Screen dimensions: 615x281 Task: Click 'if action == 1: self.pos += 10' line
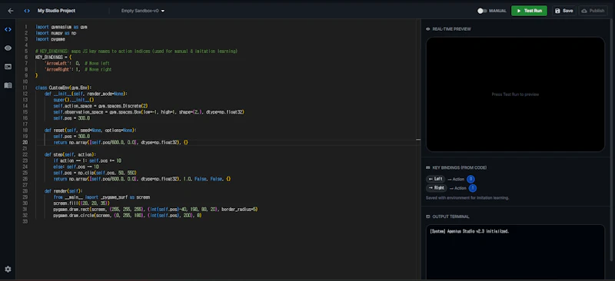tap(87, 160)
